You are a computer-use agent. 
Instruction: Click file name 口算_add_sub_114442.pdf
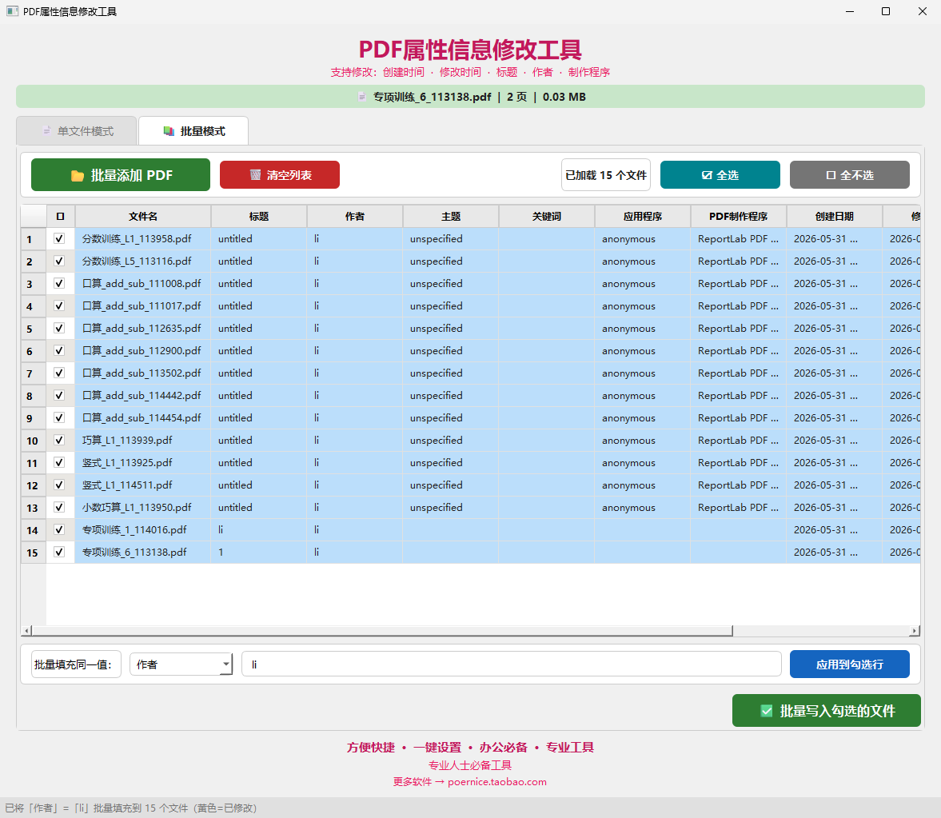[x=142, y=396]
